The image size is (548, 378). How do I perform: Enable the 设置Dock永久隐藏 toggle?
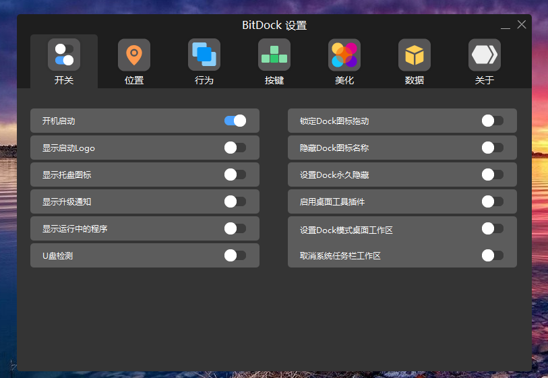tap(493, 175)
